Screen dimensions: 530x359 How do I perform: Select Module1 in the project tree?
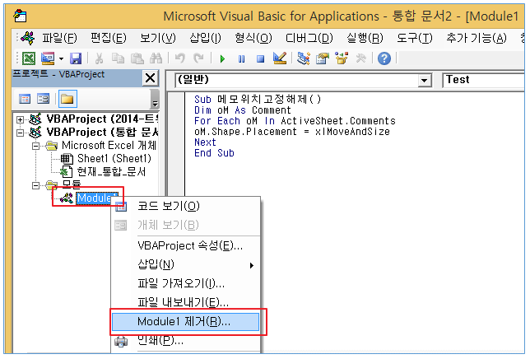(97, 198)
